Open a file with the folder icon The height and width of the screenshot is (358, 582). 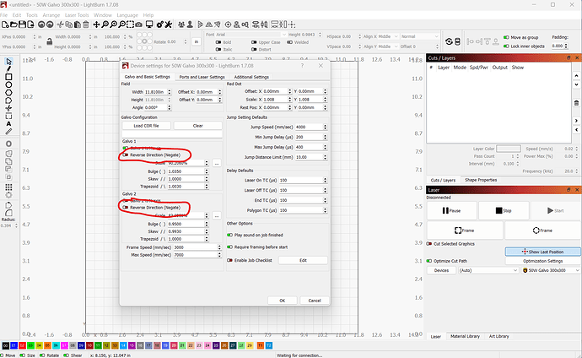coord(13,24)
